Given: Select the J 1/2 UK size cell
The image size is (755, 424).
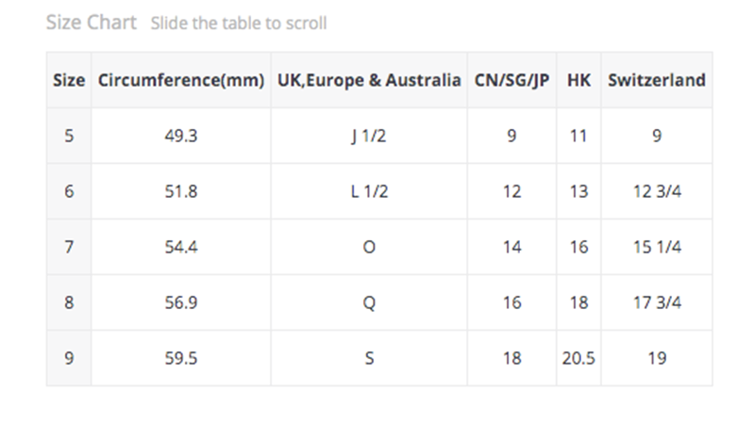Looking at the screenshot, I should click(369, 136).
